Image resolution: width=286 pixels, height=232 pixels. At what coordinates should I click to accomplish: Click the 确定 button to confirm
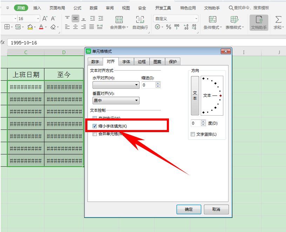coord(189,209)
